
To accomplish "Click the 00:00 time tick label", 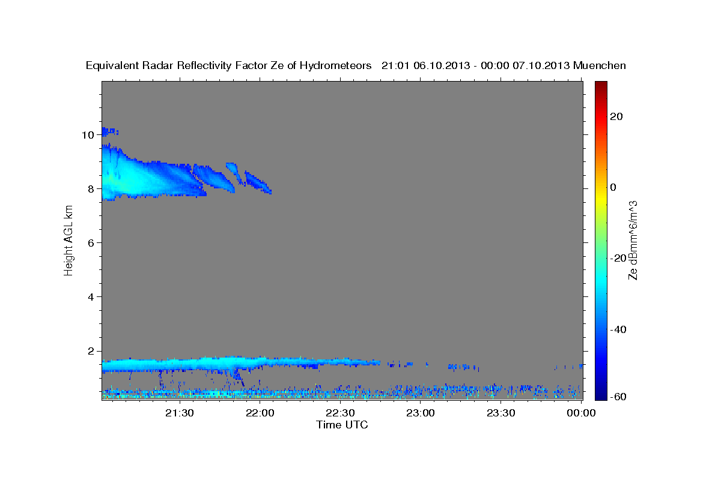I will (x=580, y=413).
